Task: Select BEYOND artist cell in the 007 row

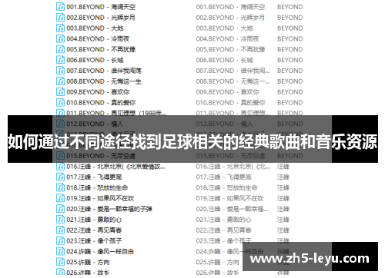Action: point(290,71)
